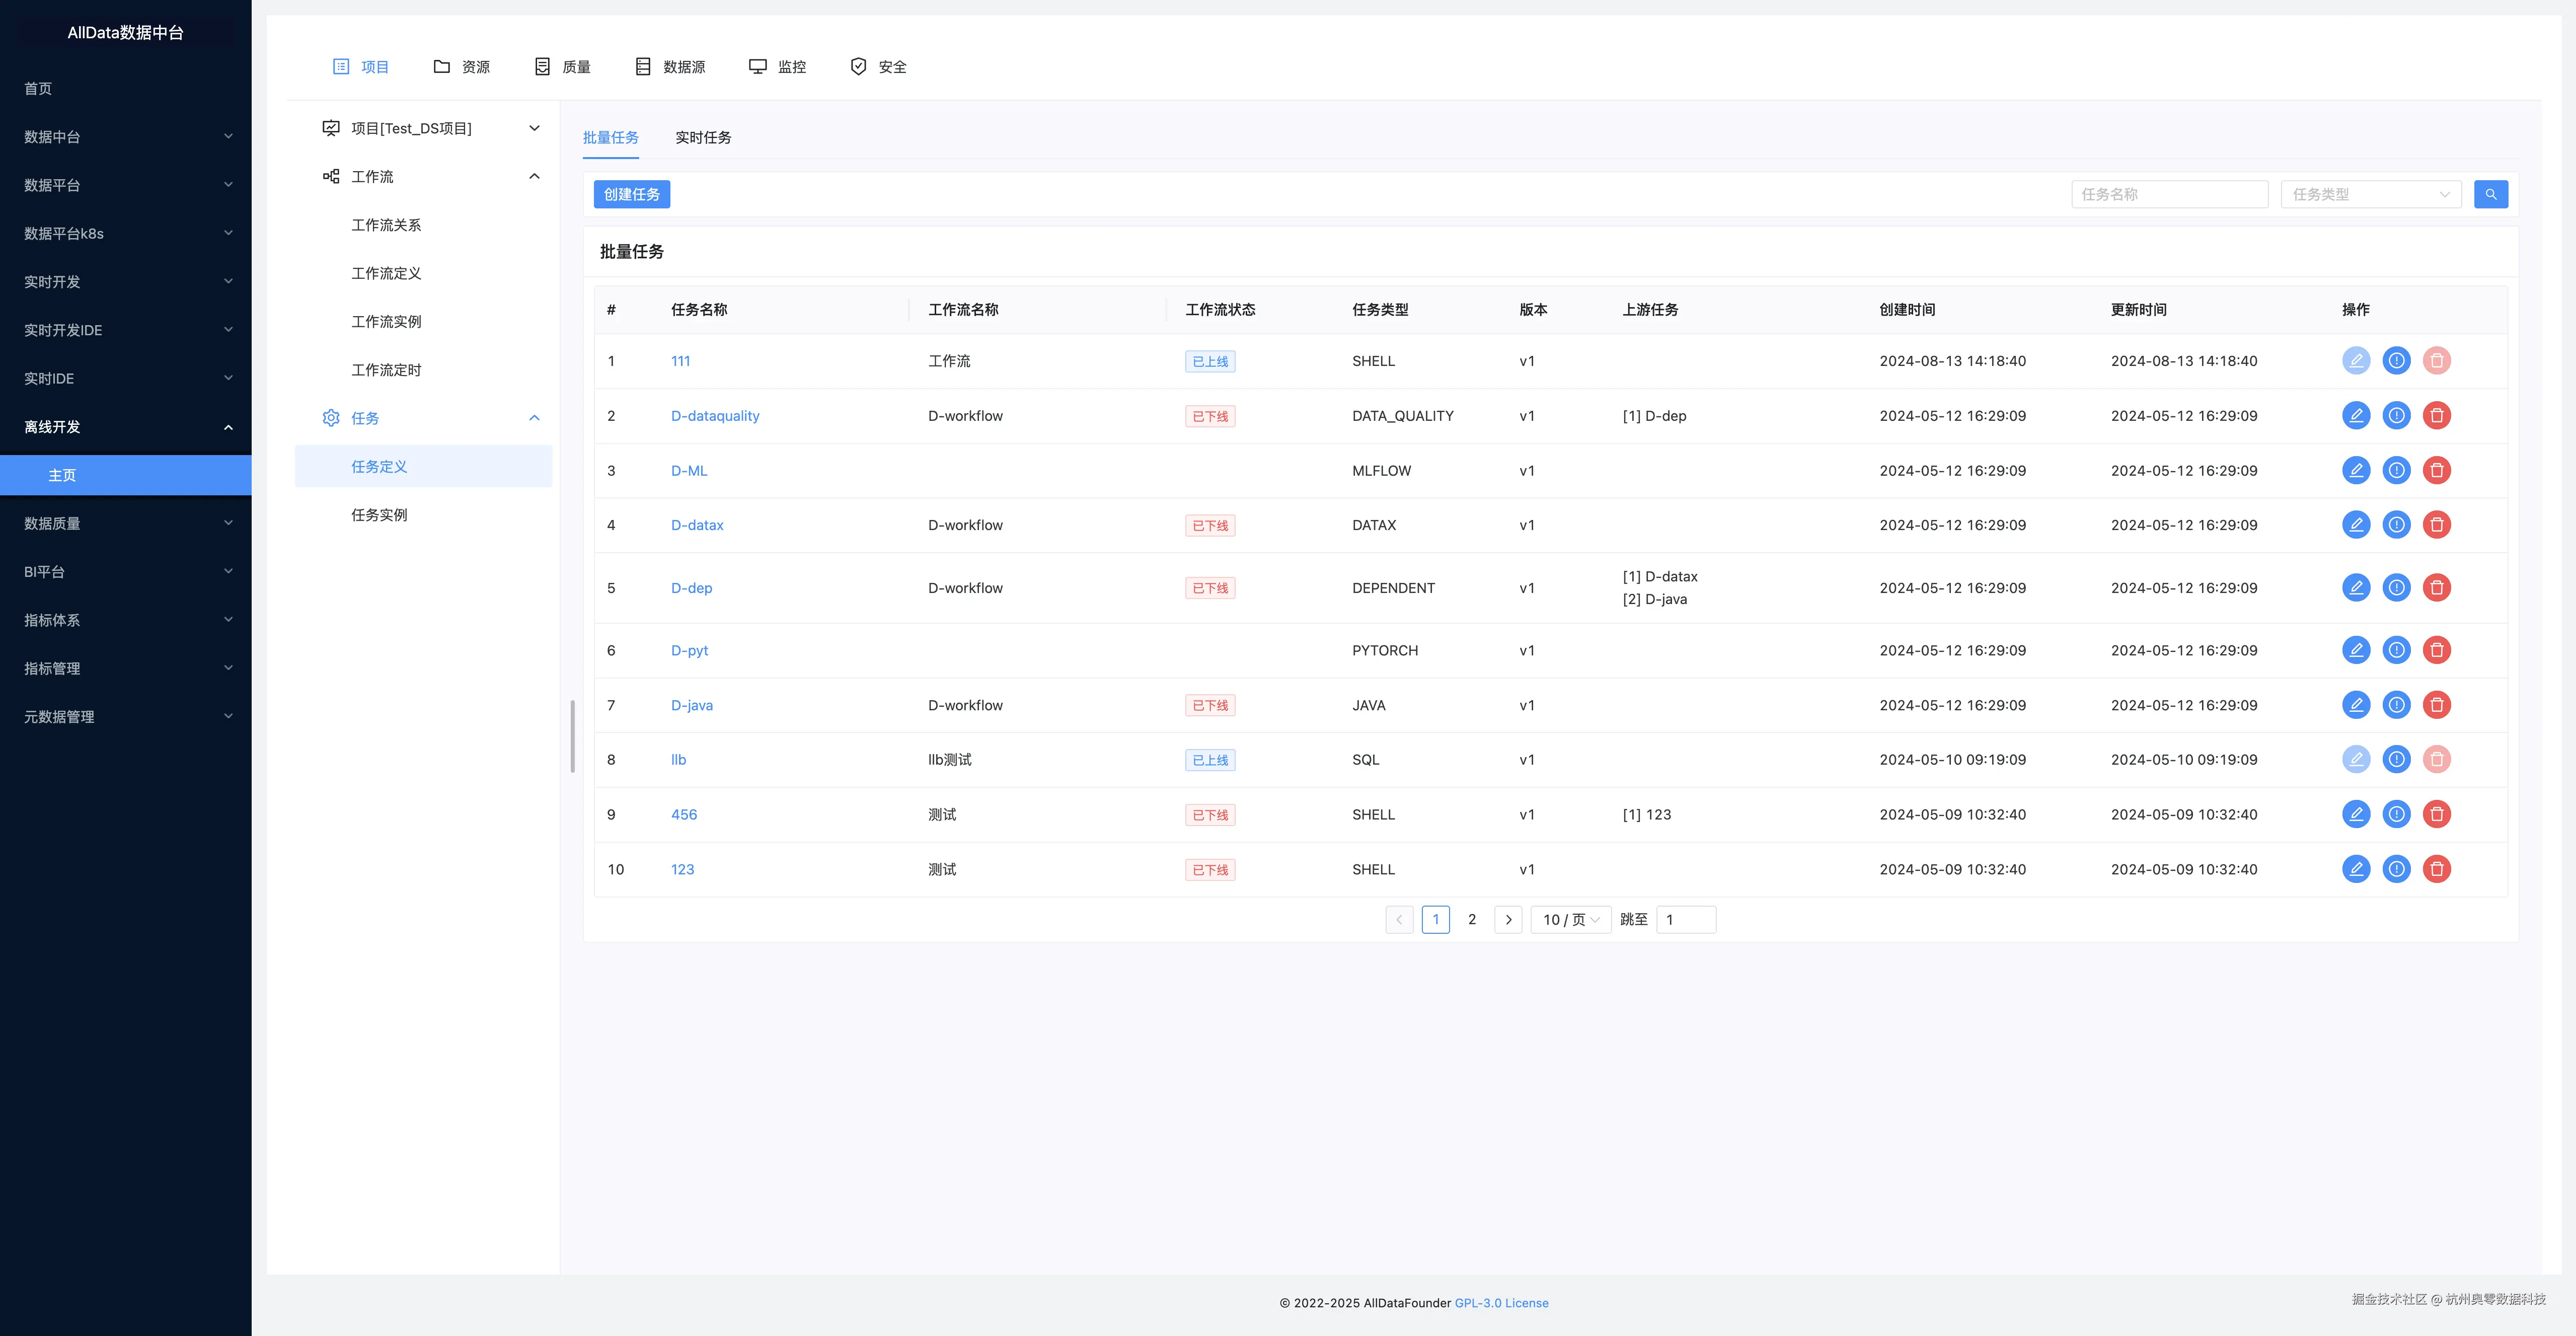Click the delete icon for task 123
Viewport: 2576px width, 1336px height.
(x=2436, y=869)
